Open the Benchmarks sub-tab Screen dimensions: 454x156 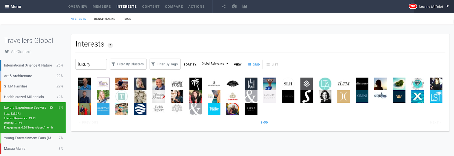(105, 19)
